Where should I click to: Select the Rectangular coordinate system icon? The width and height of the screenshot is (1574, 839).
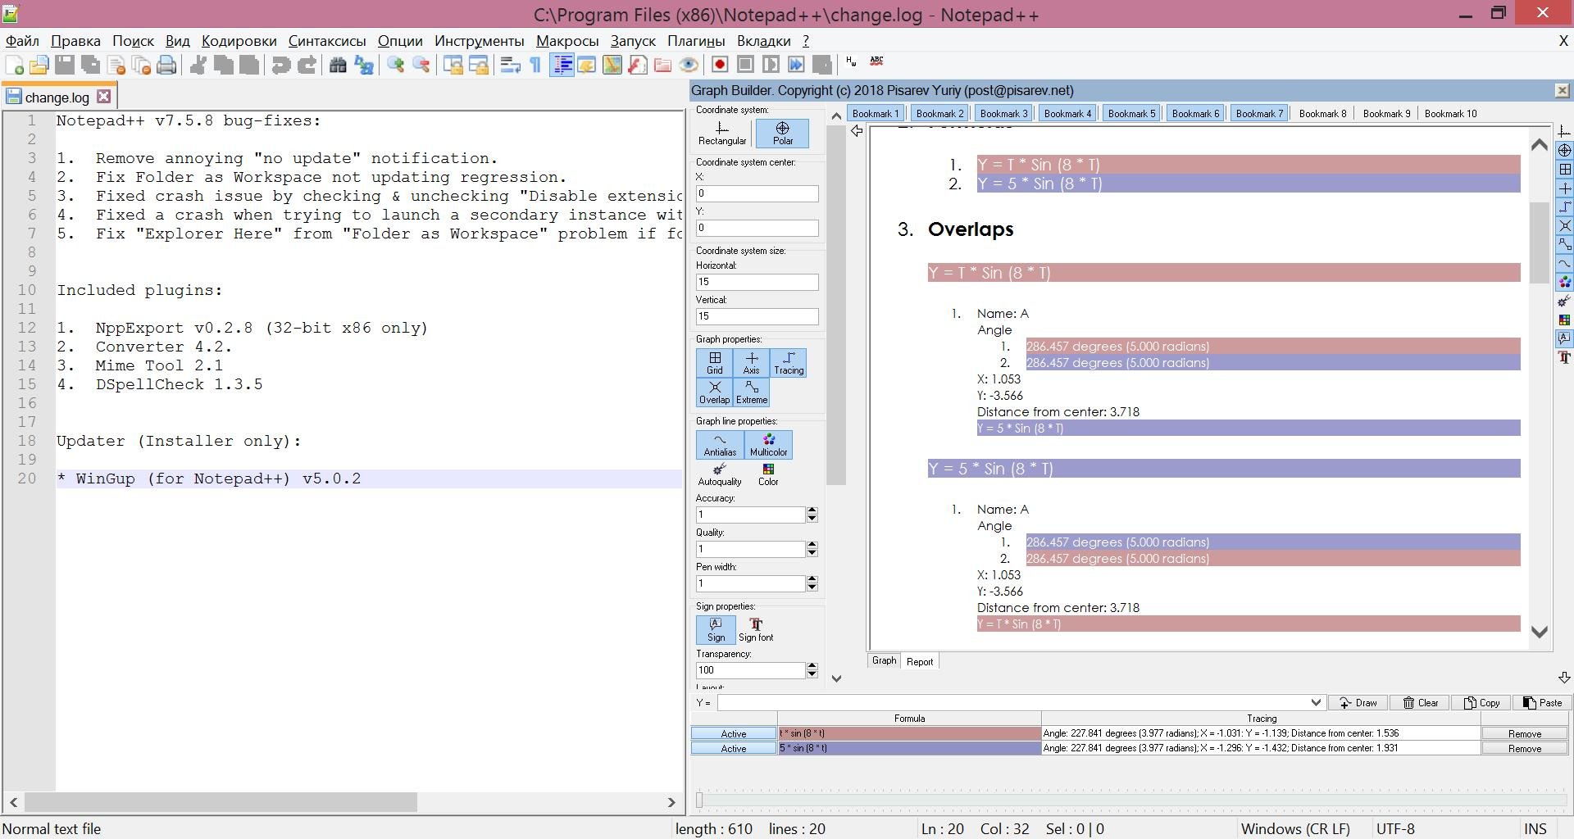coord(721,133)
